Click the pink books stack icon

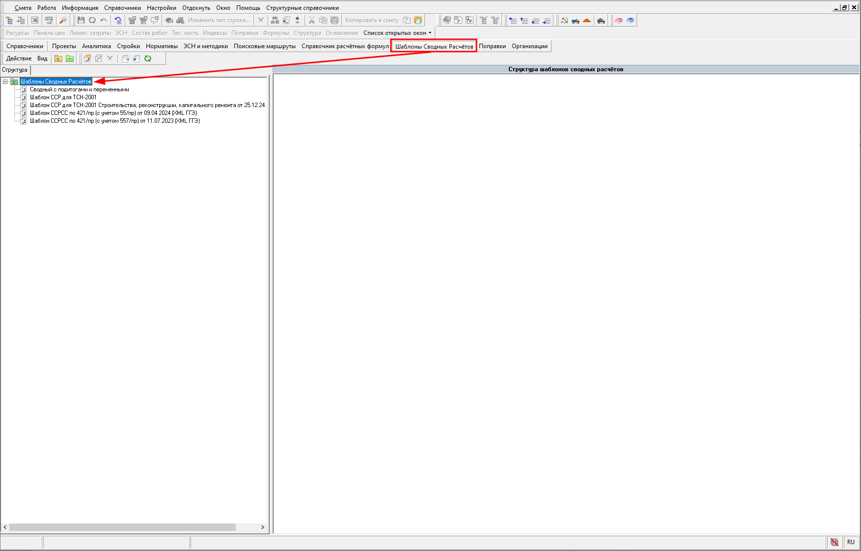click(x=619, y=20)
